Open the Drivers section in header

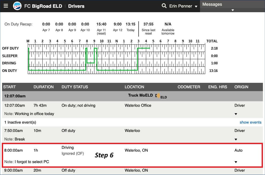point(76,6)
